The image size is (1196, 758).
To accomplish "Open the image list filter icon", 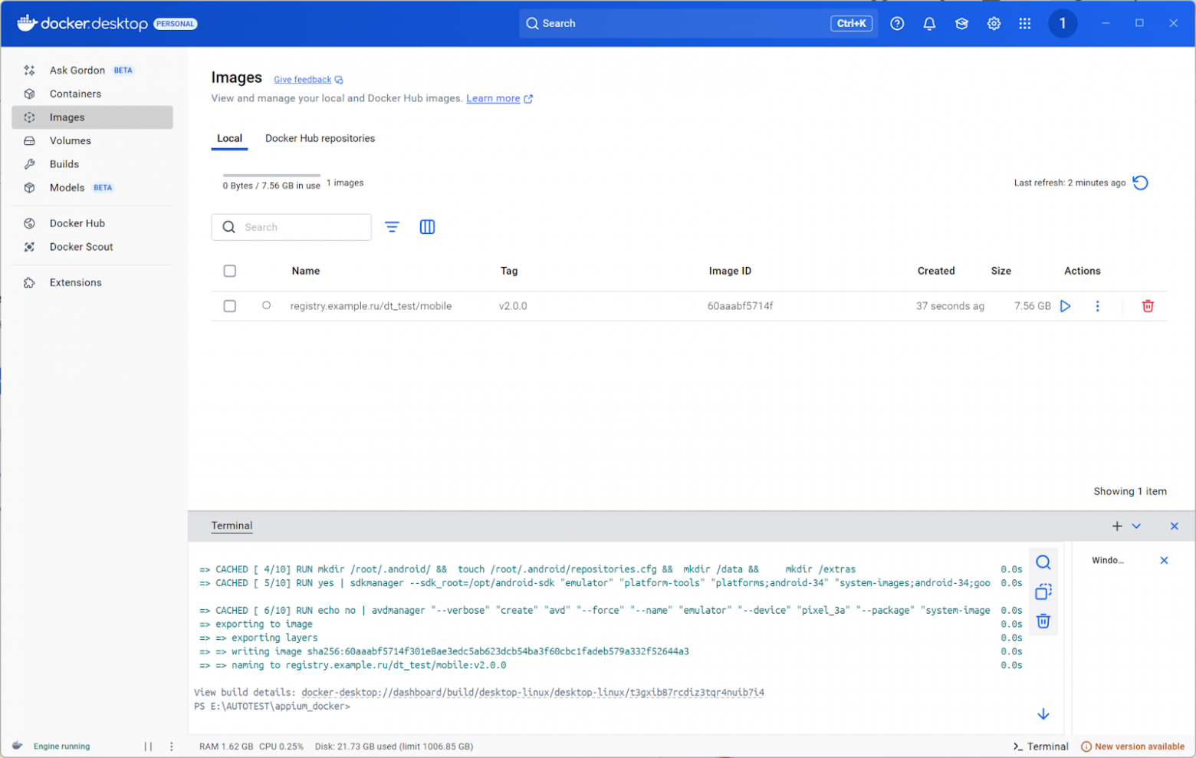I will 392,227.
